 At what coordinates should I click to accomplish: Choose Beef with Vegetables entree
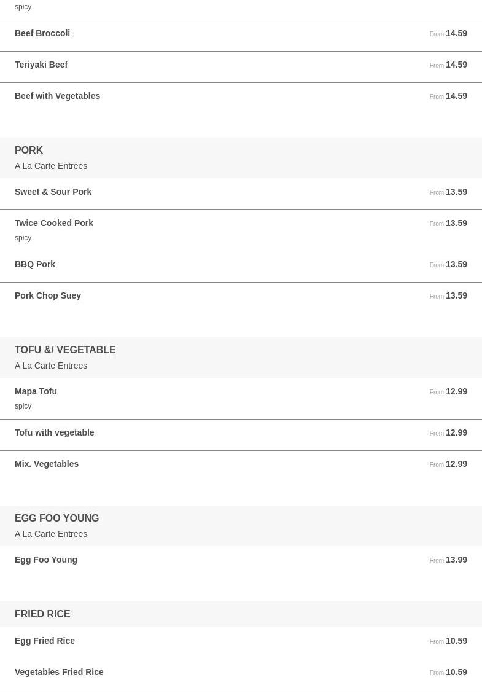241,98
